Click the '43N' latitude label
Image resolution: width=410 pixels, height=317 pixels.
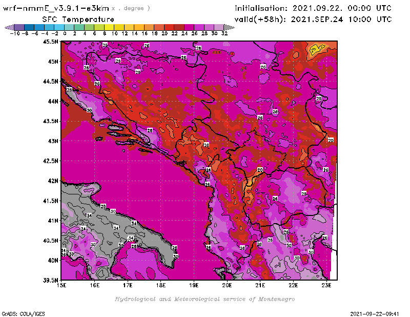(x=53, y=141)
